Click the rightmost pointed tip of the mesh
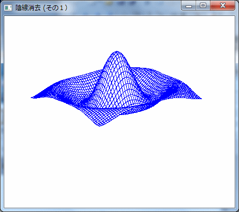The image size is (239, 212). click(201, 99)
